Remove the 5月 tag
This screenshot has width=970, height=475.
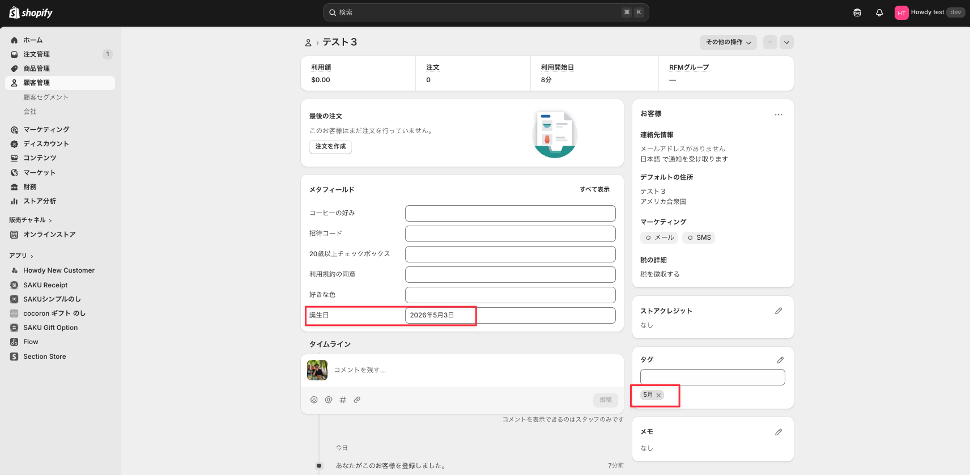pos(658,395)
